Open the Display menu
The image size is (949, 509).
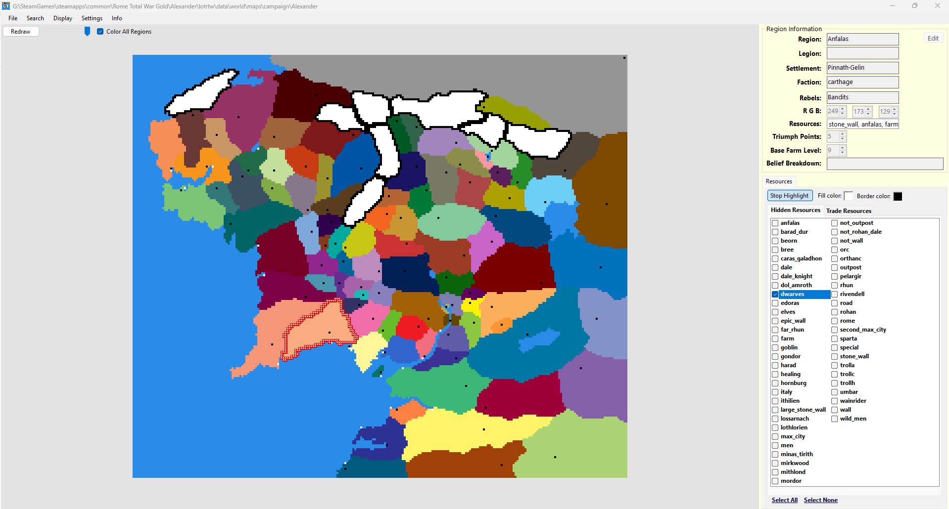tap(63, 18)
